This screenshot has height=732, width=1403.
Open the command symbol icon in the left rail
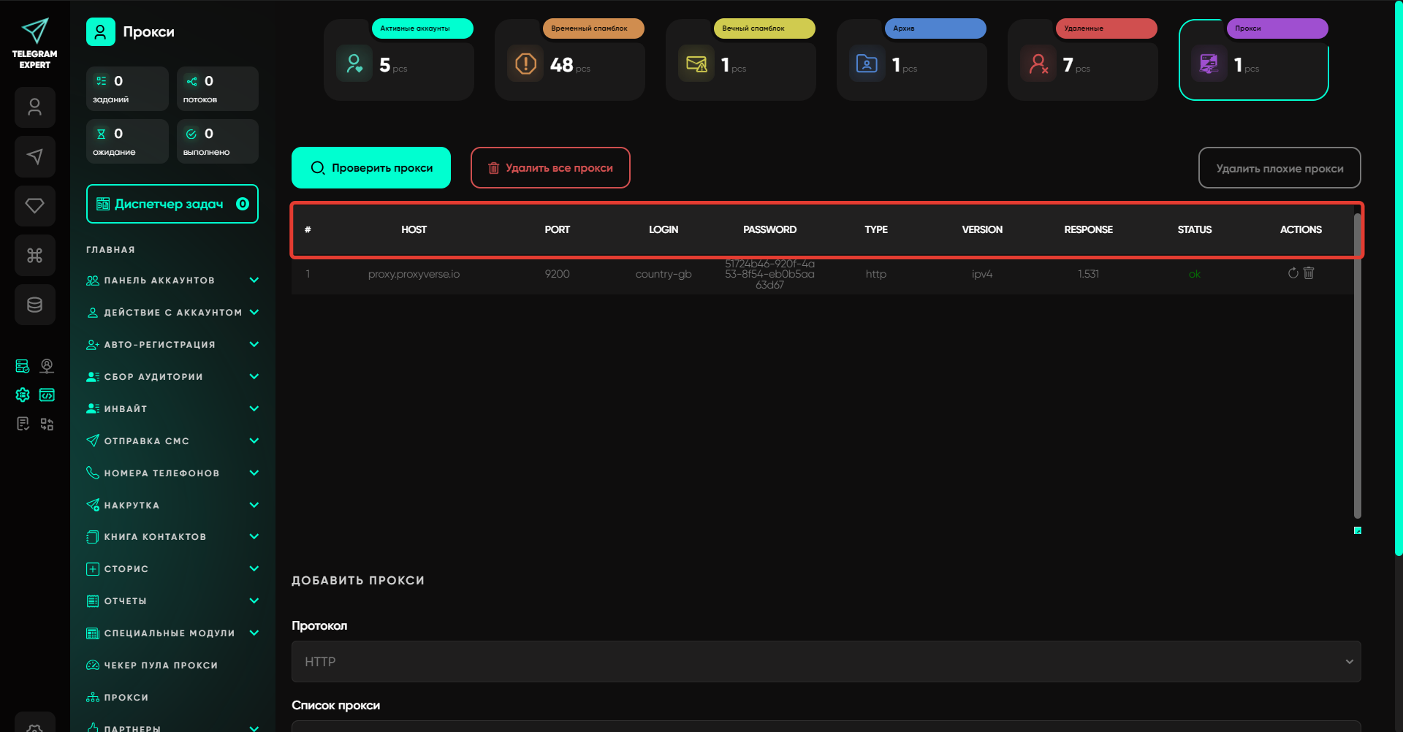[x=34, y=255]
